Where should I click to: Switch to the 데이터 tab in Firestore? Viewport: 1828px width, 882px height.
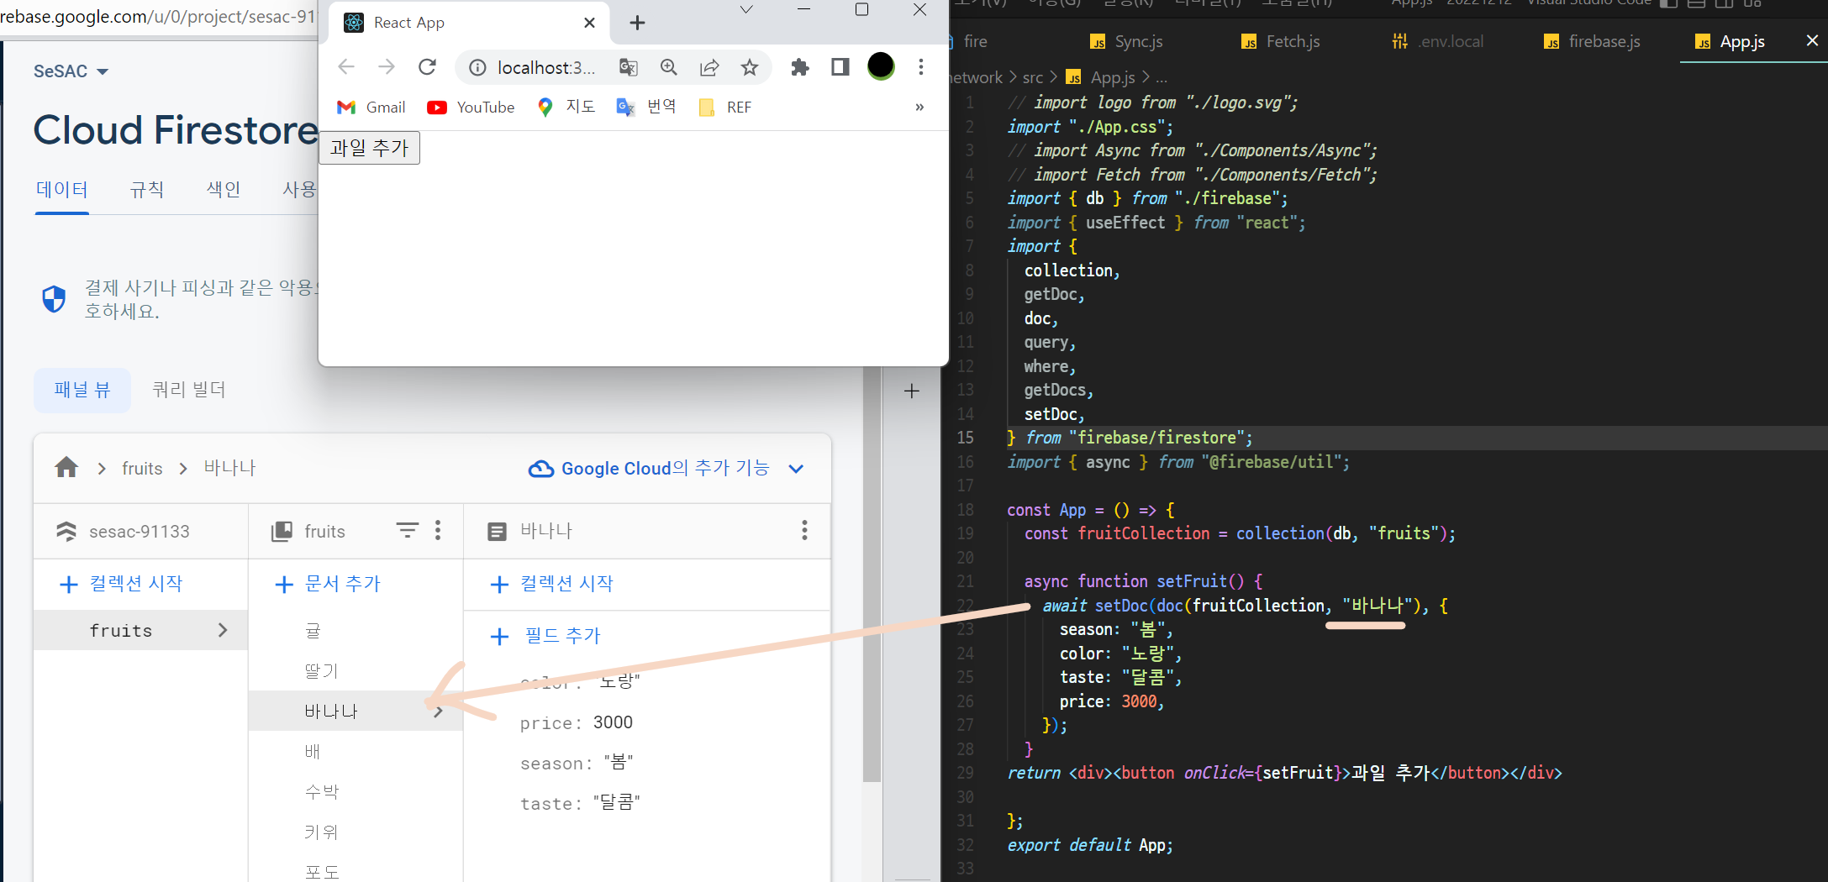coord(62,190)
